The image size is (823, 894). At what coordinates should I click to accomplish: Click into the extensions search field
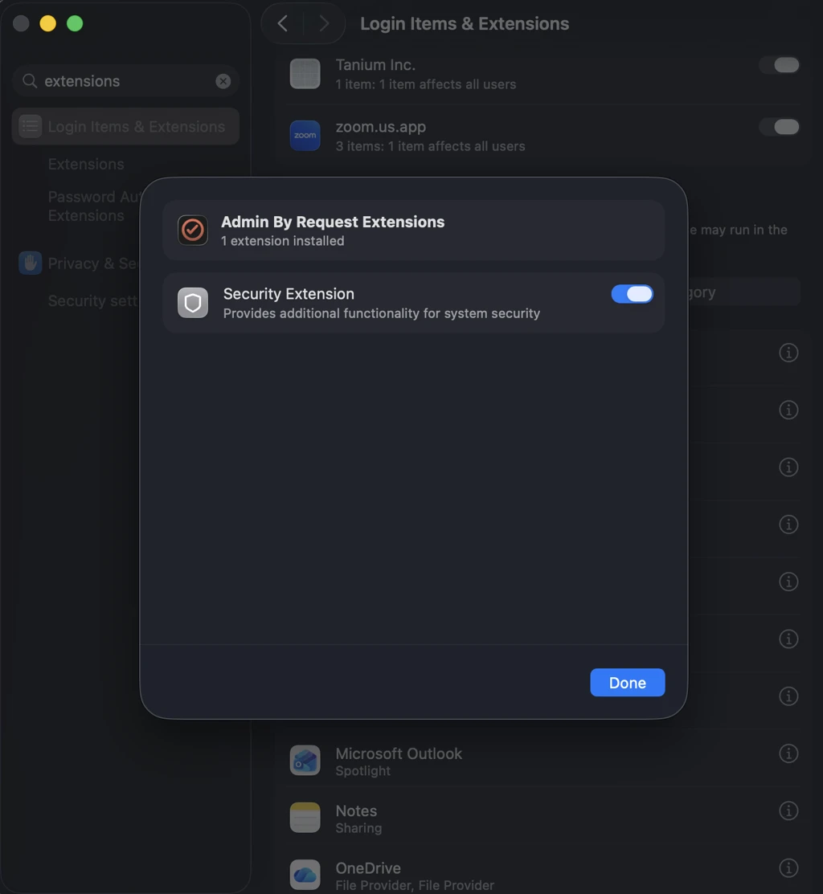(x=127, y=81)
